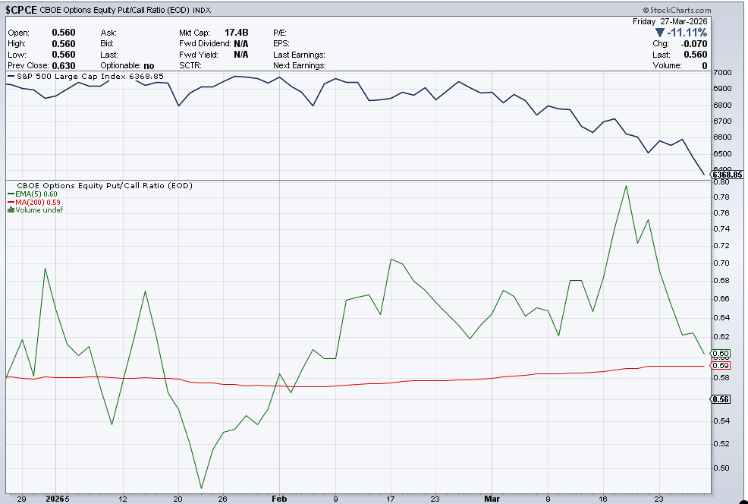Click the green 0.60 EMA axis tag
748x504 pixels.
coord(721,354)
